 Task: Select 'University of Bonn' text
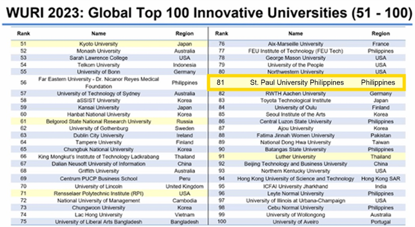pyautogui.click(x=99, y=72)
